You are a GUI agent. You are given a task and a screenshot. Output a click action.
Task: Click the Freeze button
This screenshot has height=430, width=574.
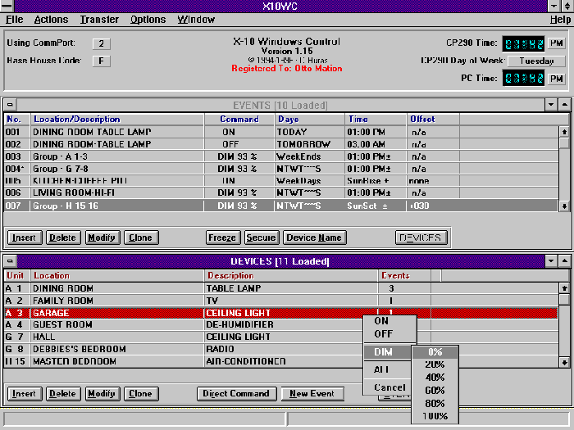[223, 238]
